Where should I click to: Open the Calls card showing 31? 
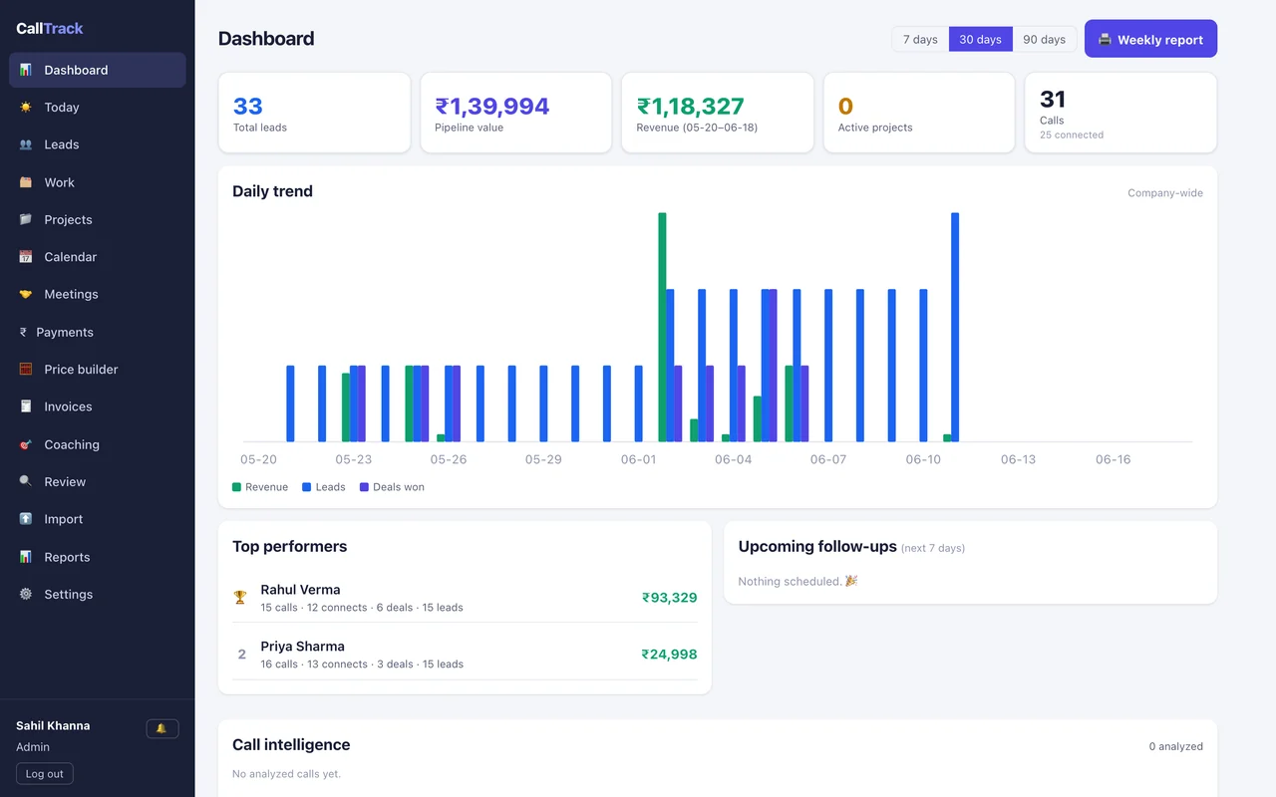1120,113
